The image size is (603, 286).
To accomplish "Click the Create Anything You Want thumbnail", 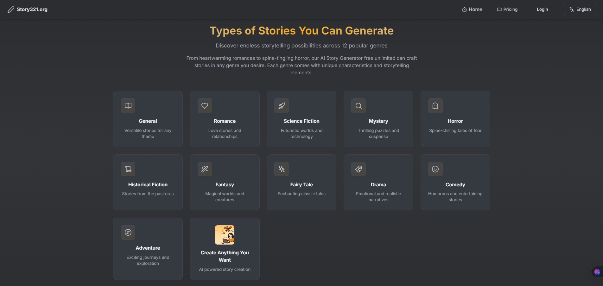I will click(225, 235).
